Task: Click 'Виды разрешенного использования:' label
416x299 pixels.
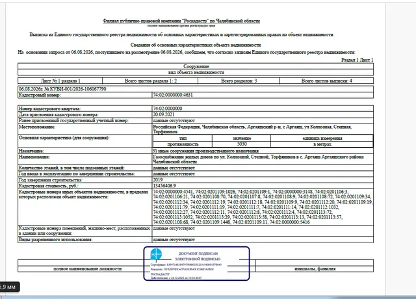Action: [x=55, y=240]
